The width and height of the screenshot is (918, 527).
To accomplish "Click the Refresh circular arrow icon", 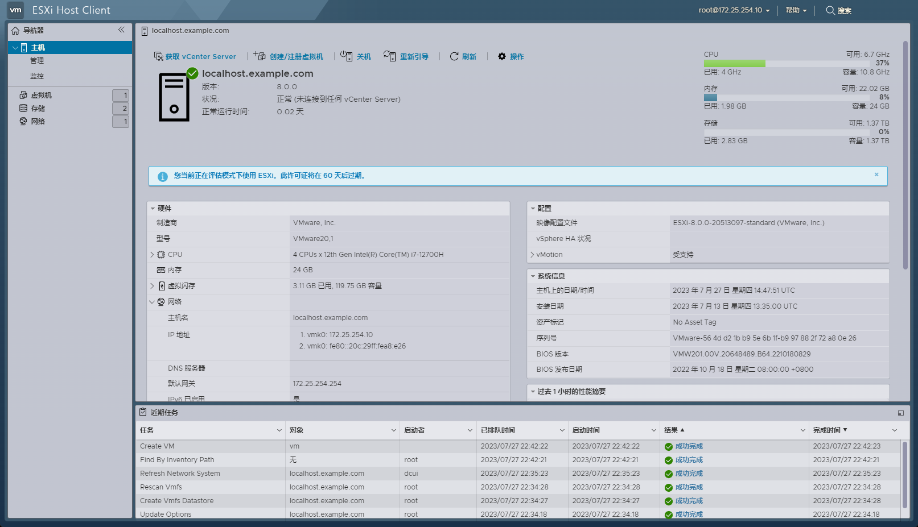I will coord(454,56).
